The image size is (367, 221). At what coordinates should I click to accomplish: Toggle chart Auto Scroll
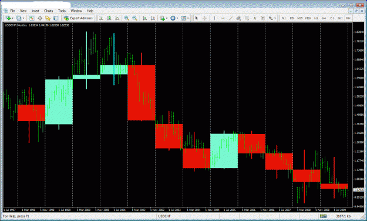pyautogui.click(x=144, y=18)
